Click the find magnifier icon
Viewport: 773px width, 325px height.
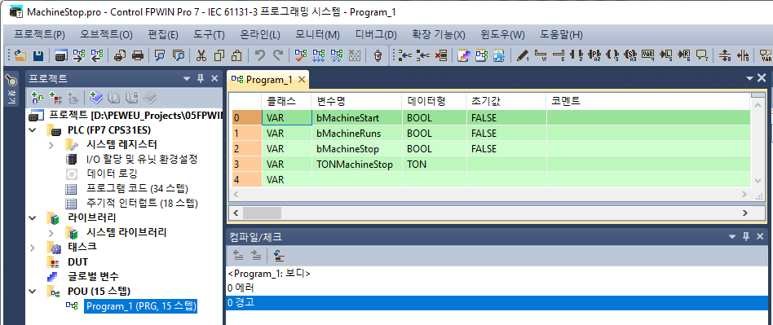(x=159, y=55)
